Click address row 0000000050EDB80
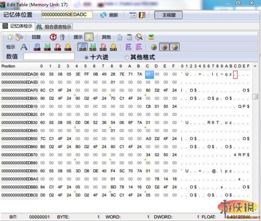The height and width of the screenshot is (221, 261). point(20,163)
